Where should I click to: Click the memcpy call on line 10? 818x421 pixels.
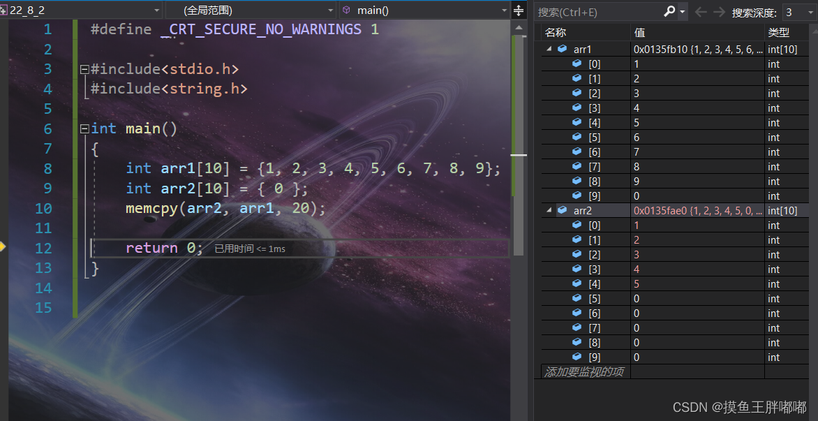[225, 208]
